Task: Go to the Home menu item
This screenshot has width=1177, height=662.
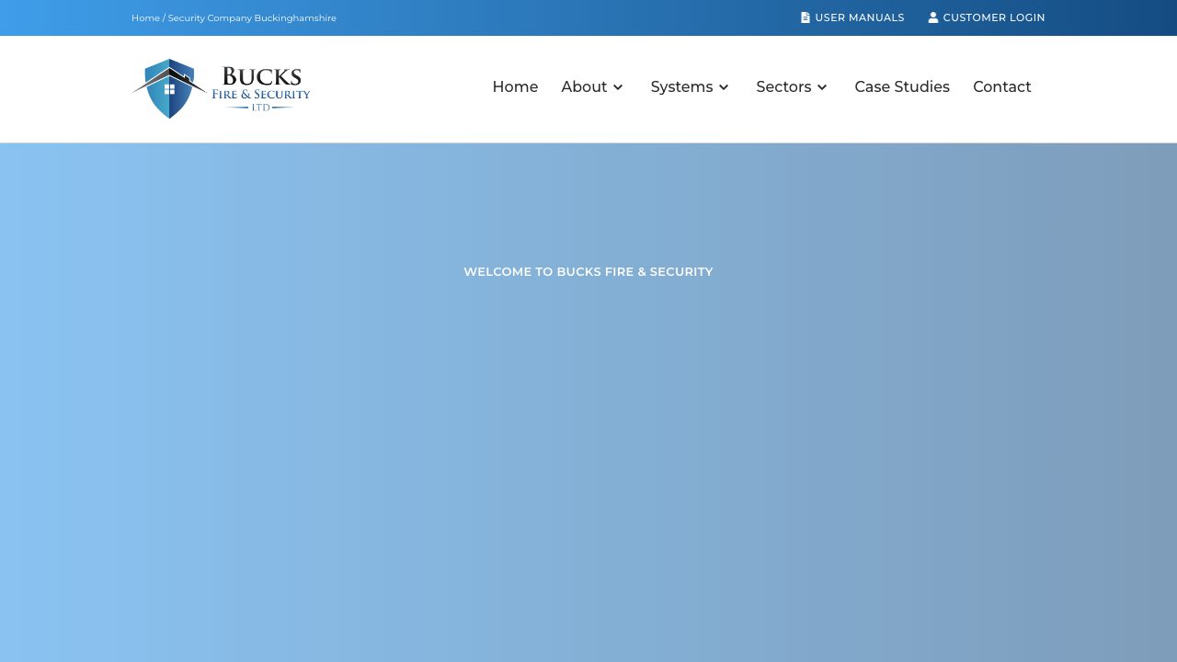Action: coord(515,86)
